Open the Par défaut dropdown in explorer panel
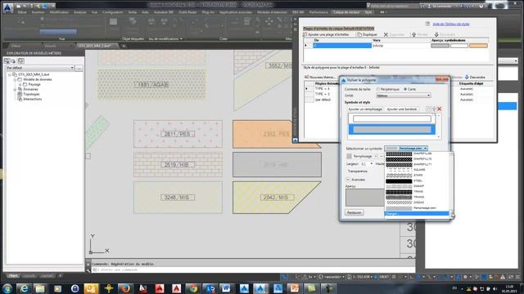Screen dimensions: 524x294 click(40, 68)
